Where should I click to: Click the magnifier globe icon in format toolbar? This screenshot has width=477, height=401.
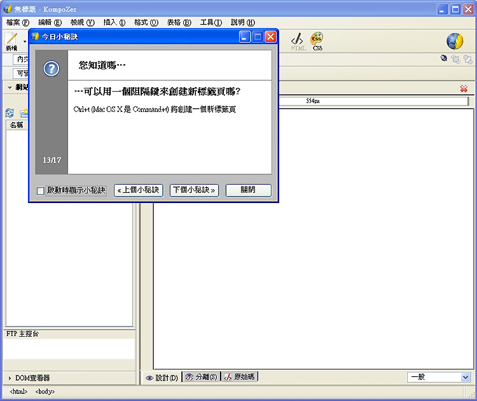point(444,59)
